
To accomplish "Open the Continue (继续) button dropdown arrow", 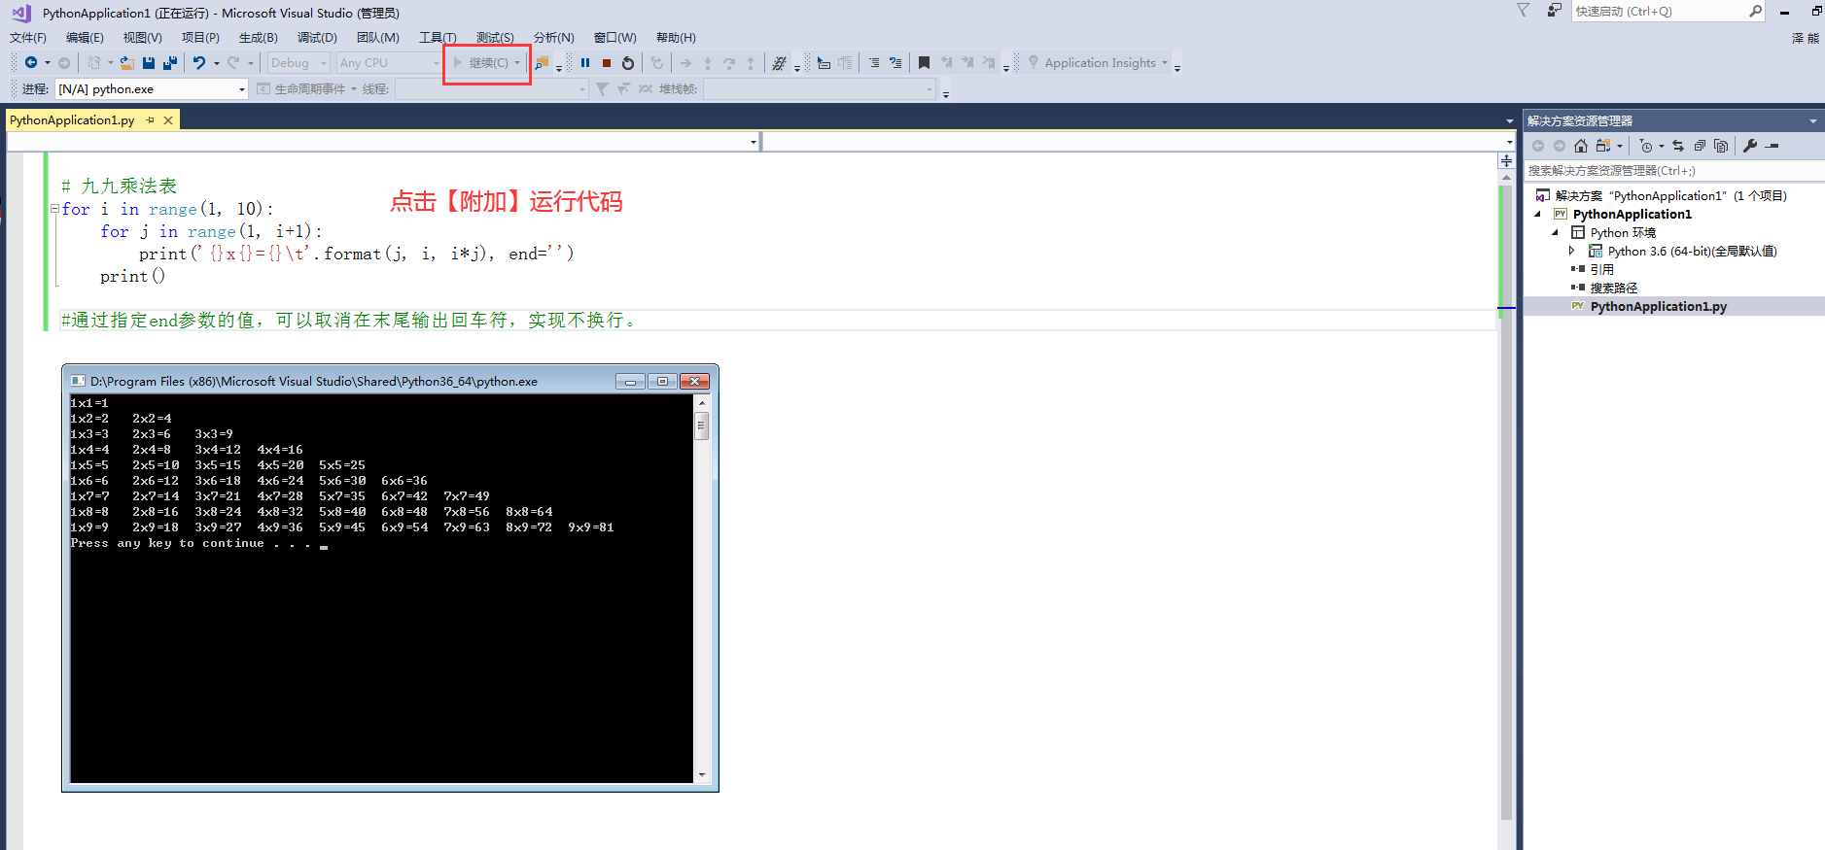I will (x=517, y=63).
